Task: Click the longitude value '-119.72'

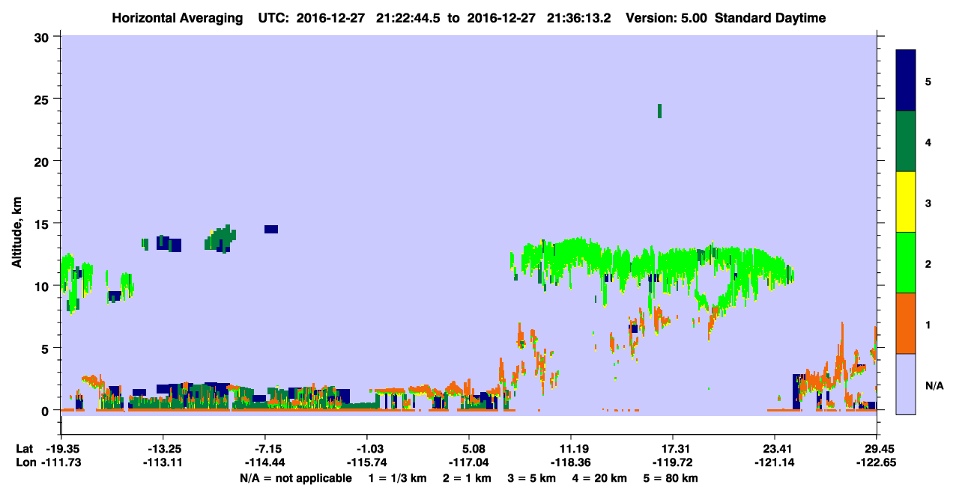Action: pyautogui.click(x=673, y=462)
